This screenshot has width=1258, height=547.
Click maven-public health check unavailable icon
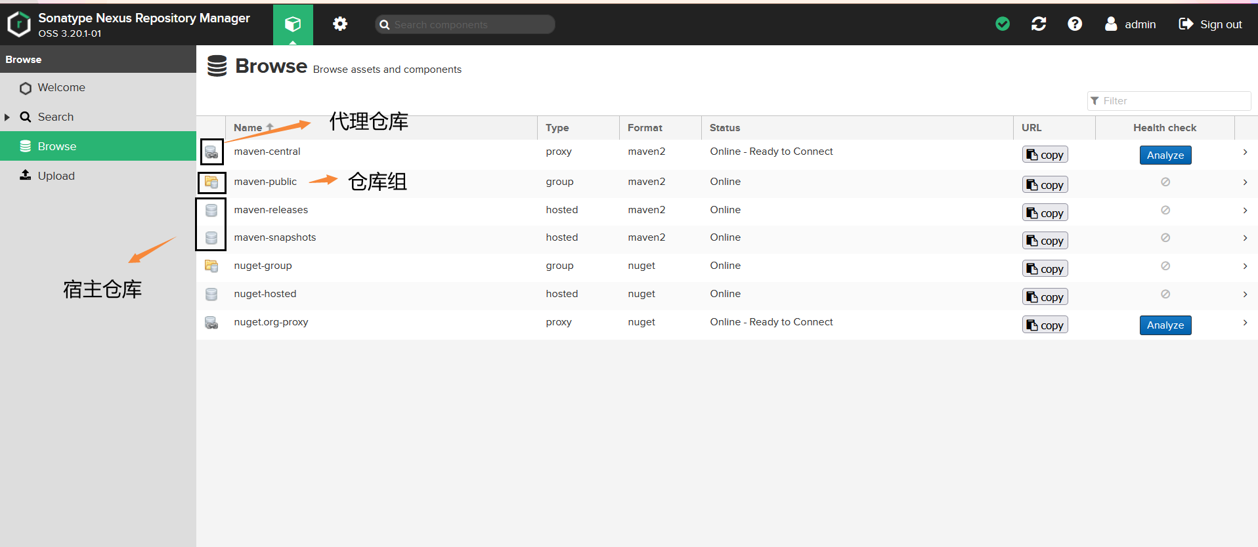click(1165, 182)
